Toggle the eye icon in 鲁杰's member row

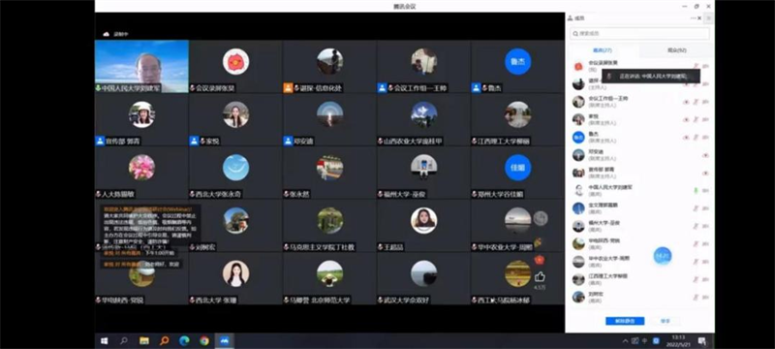coord(686,138)
